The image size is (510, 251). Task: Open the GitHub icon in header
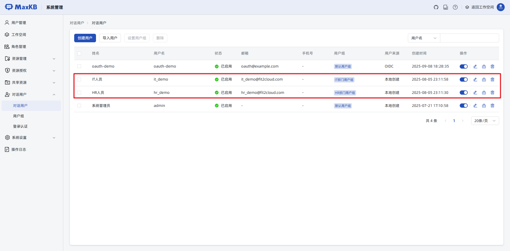coord(436,7)
